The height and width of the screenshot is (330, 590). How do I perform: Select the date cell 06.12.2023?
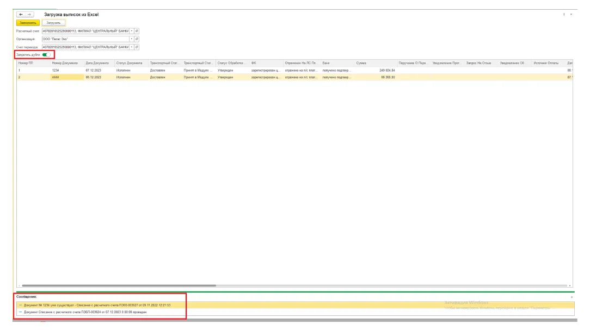(100, 77)
